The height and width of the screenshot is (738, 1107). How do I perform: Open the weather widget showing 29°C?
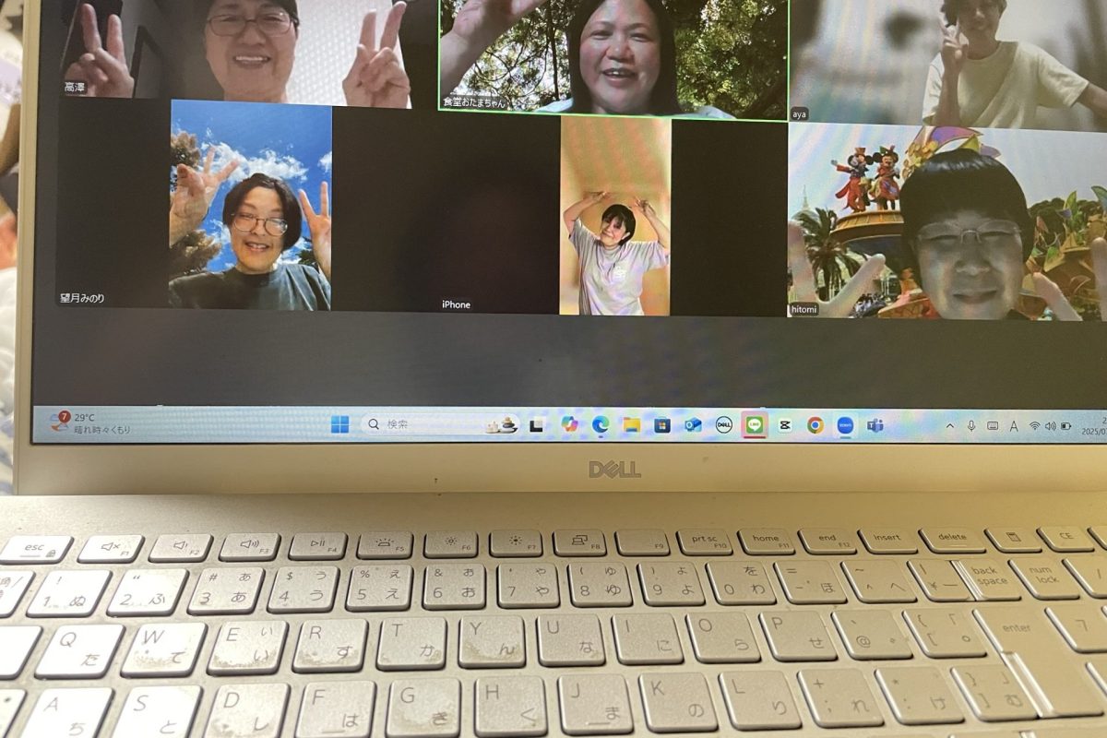click(90, 423)
